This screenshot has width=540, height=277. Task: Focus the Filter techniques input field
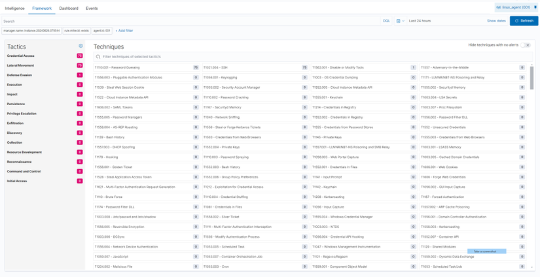(313, 57)
